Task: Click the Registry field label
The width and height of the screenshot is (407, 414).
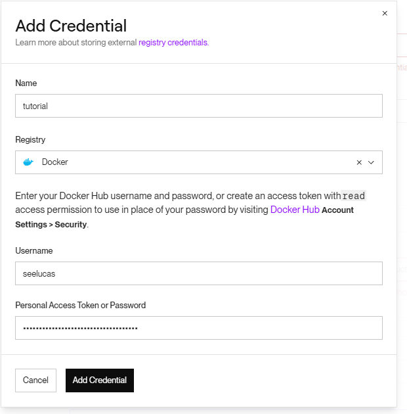Action: pyautogui.click(x=30, y=140)
